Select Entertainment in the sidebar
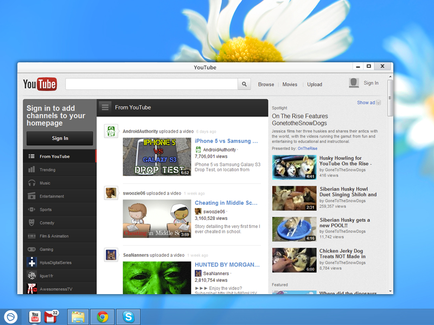 click(x=60, y=196)
